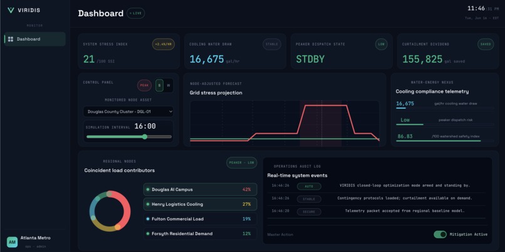The image size is (505, 252).
Task: Click the LIVE status badge
Action: pyautogui.click(x=135, y=14)
